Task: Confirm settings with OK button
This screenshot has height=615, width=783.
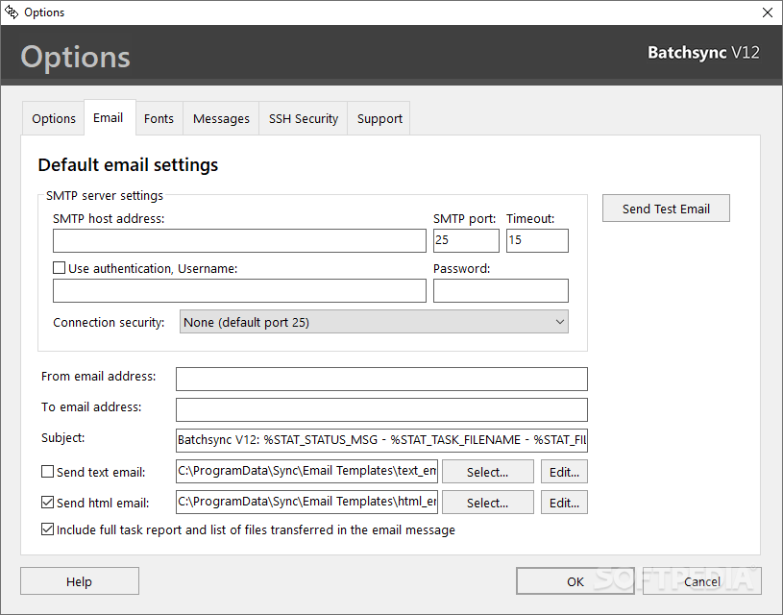Action: tap(575, 581)
